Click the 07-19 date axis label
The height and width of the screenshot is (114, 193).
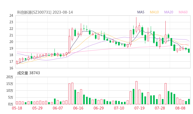pos(139,108)
